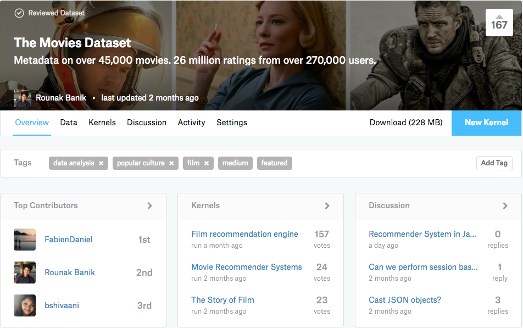The height and width of the screenshot is (328, 523).
Task: Click the Add Tag button
Action: [494, 163]
